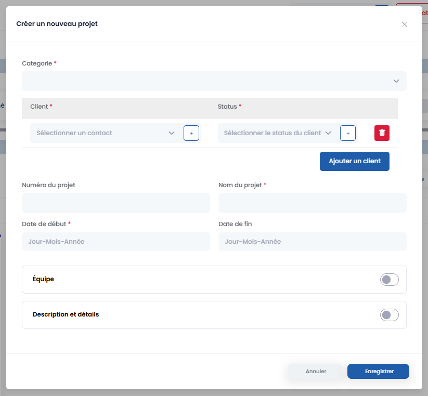Click the chevron arrow in the contact selector
Screen dimensions: 428x396
(172, 133)
